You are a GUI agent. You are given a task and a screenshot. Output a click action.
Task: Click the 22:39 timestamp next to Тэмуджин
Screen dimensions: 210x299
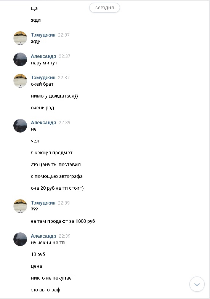(64, 203)
